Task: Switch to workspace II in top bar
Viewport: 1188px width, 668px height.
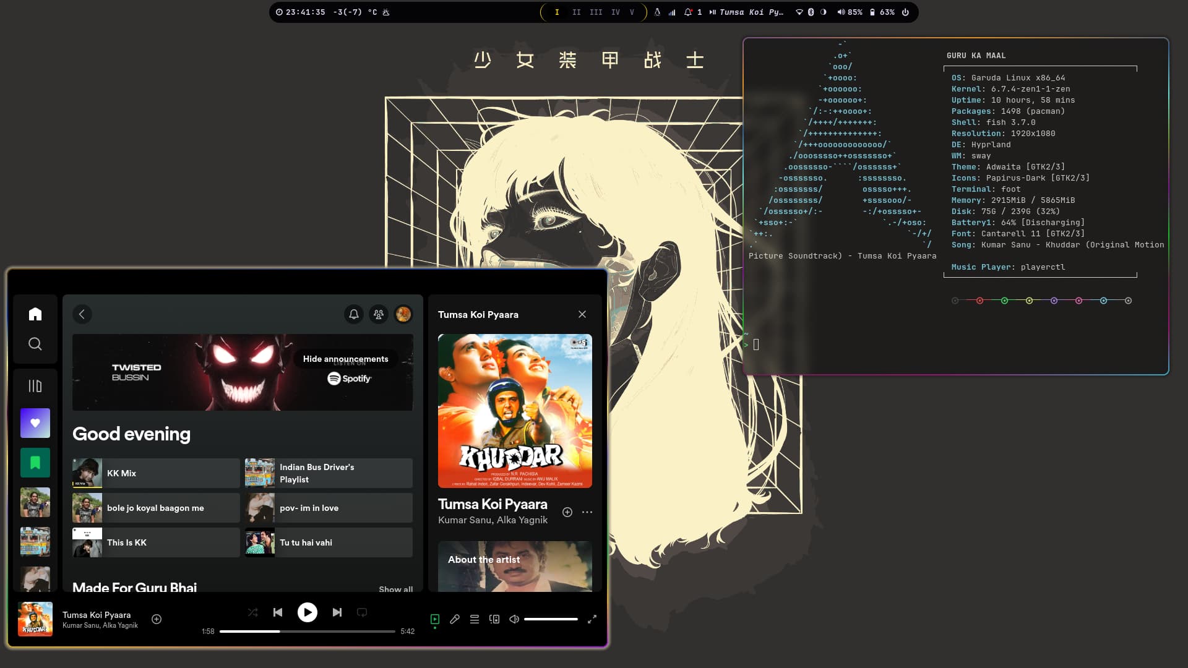Action: click(x=577, y=12)
